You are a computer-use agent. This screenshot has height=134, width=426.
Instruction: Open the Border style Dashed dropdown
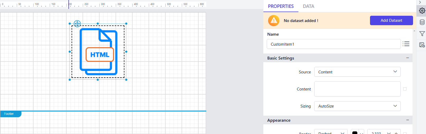click(x=331, y=132)
